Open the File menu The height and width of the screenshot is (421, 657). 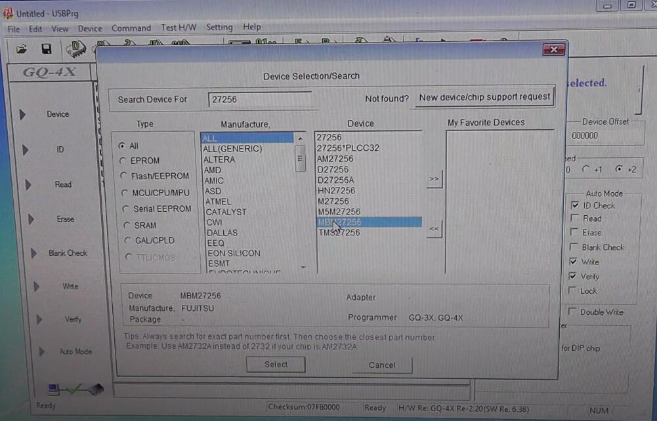click(x=13, y=30)
